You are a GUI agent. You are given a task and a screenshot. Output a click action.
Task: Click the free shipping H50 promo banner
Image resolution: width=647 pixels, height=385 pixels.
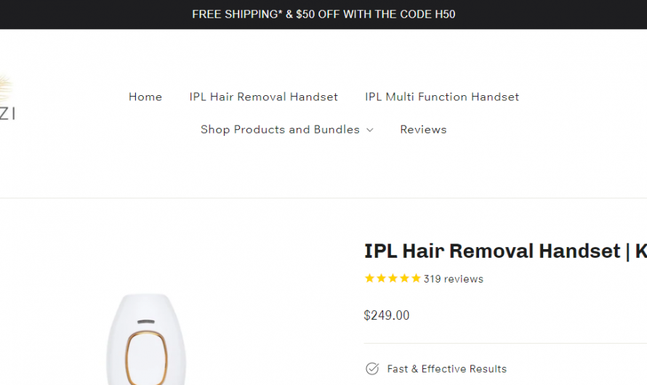pos(323,15)
